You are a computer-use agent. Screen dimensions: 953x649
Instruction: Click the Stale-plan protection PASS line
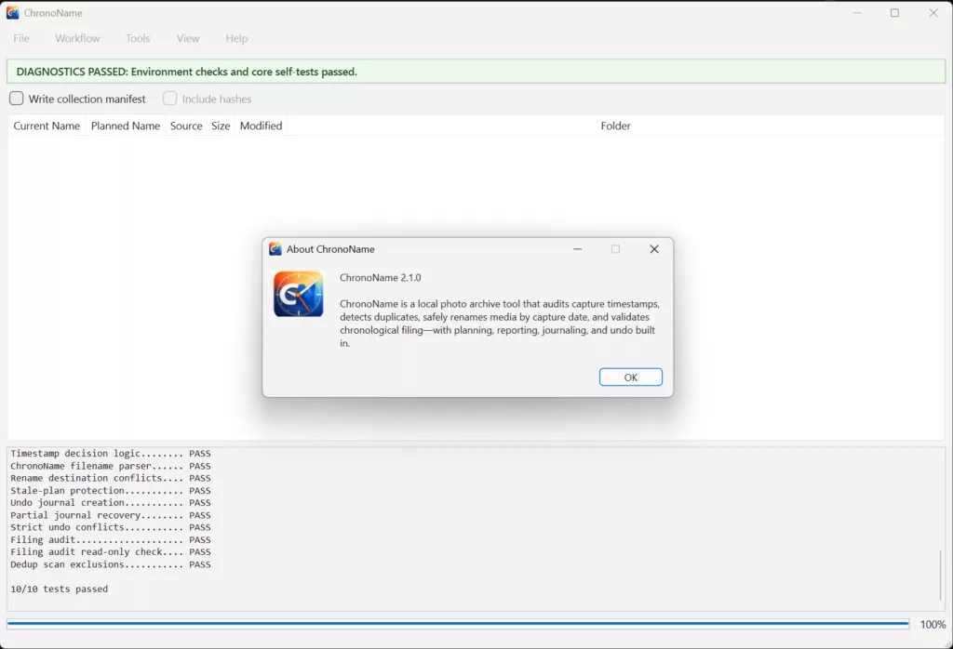point(111,491)
